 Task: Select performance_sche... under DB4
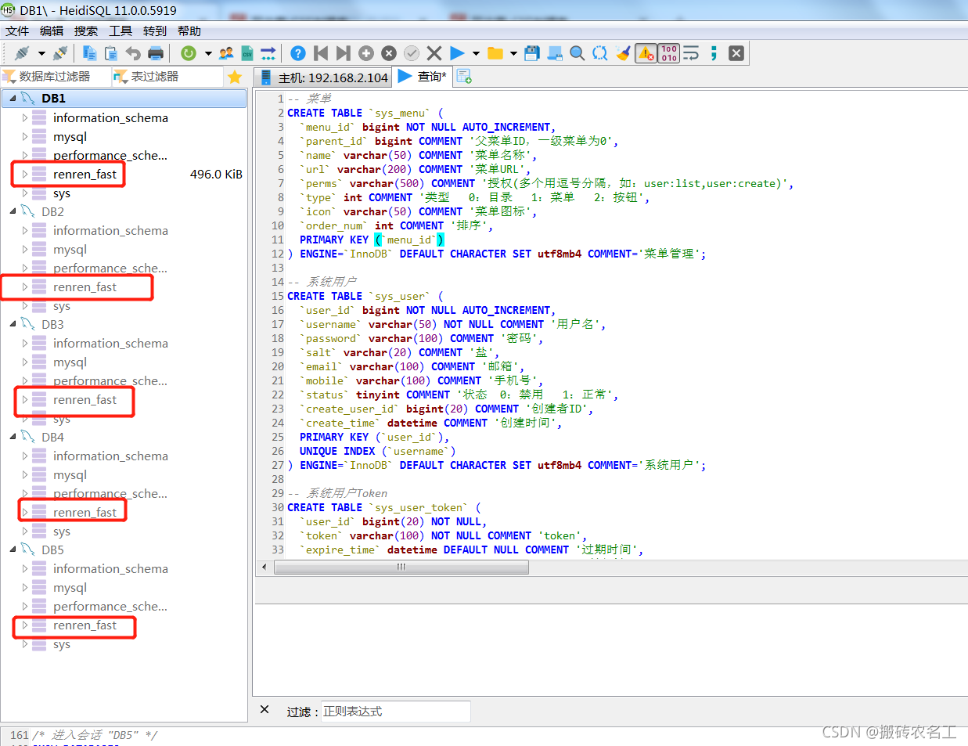click(110, 494)
